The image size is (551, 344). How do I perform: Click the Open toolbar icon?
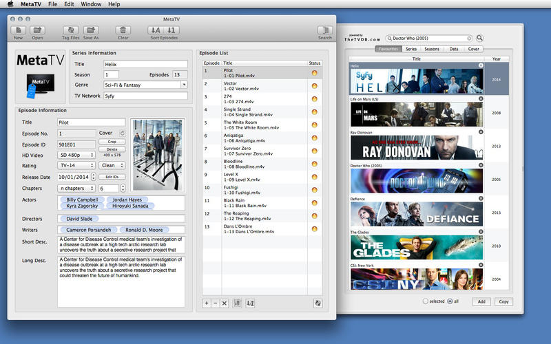[37, 30]
